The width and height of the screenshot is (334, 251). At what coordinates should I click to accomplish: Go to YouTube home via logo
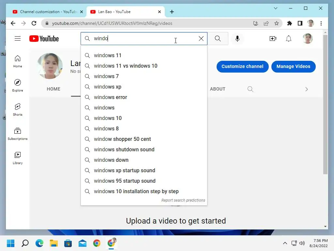point(44,39)
